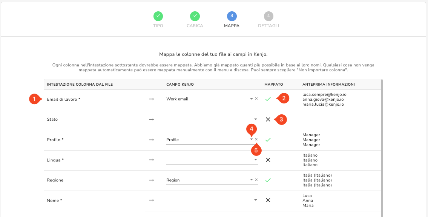Open the Stato row dropdown arrow
428x217 pixels.
256,119
